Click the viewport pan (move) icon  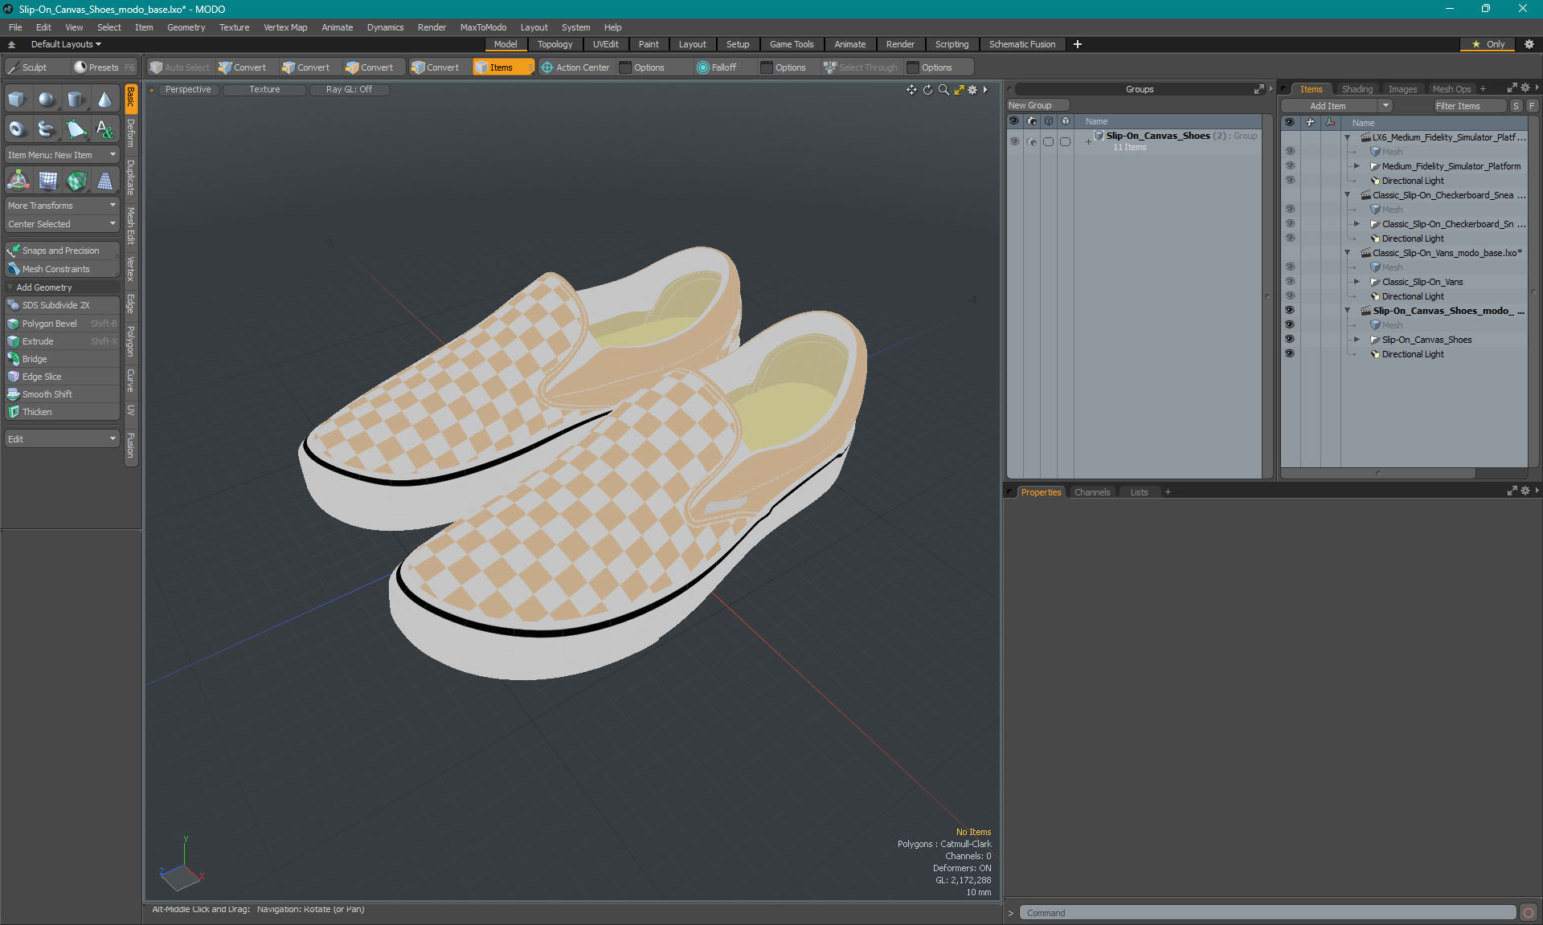(911, 90)
